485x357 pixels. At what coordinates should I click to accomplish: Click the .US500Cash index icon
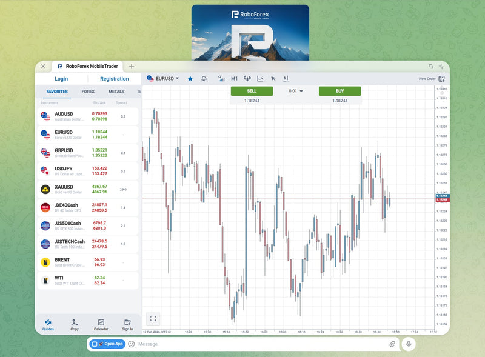click(x=45, y=226)
